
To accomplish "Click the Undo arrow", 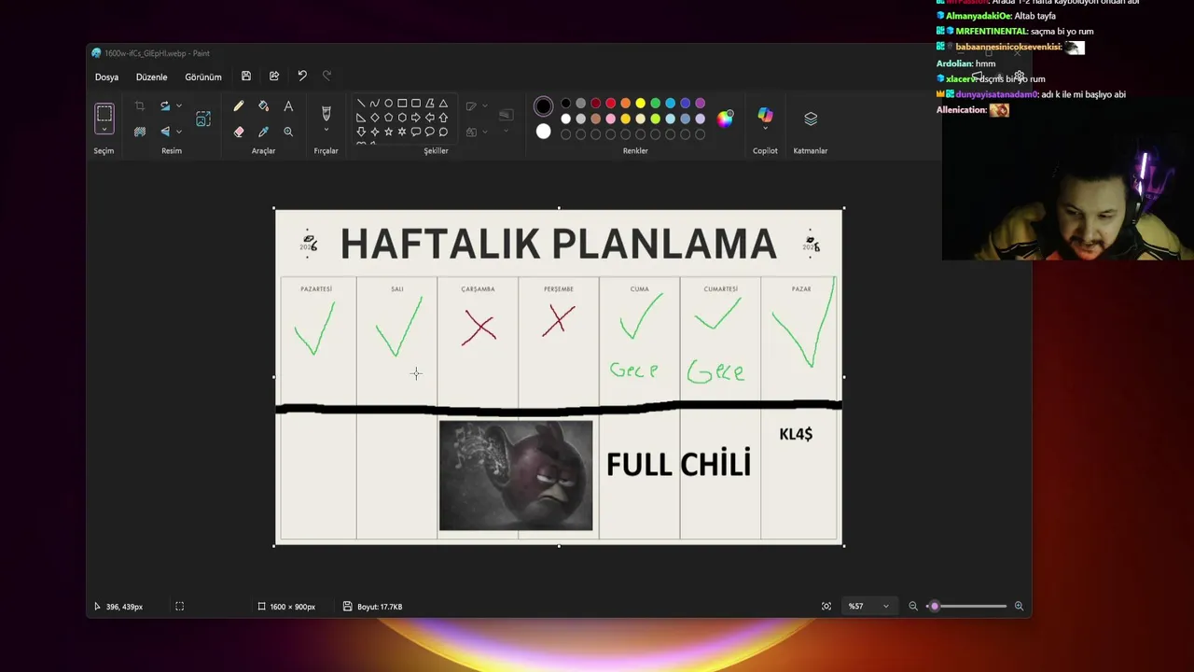I will [302, 76].
